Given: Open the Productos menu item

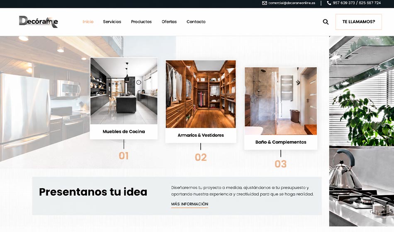Looking at the screenshot, I should pyautogui.click(x=141, y=22).
